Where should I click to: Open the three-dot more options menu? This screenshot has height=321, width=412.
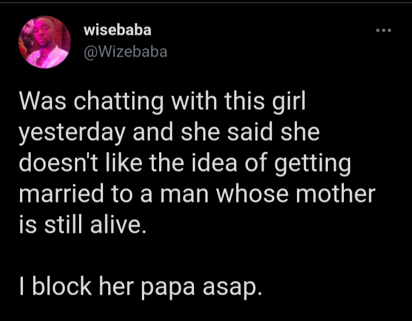[382, 30]
